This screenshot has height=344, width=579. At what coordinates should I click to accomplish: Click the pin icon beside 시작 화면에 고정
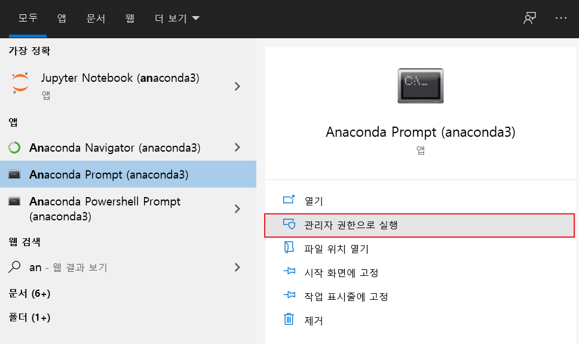pyautogui.click(x=289, y=271)
